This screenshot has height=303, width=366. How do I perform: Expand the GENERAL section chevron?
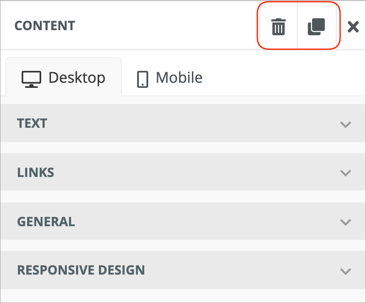(x=346, y=222)
